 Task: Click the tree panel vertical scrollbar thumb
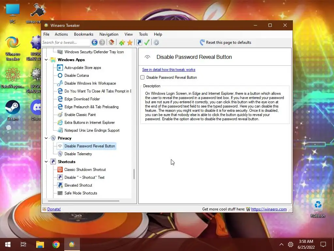point(134,174)
